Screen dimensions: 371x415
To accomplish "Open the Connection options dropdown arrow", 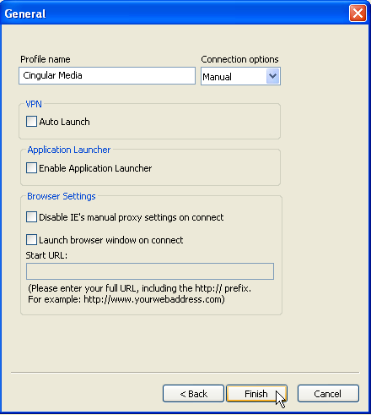I will click(x=272, y=76).
